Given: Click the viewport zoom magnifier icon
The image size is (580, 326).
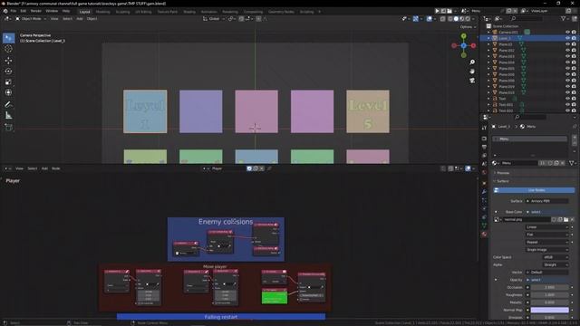Looking at the screenshot, I should (x=472, y=62).
